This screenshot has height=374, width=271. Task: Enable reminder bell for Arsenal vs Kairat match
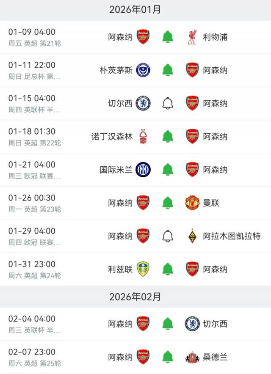(x=168, y=236)
